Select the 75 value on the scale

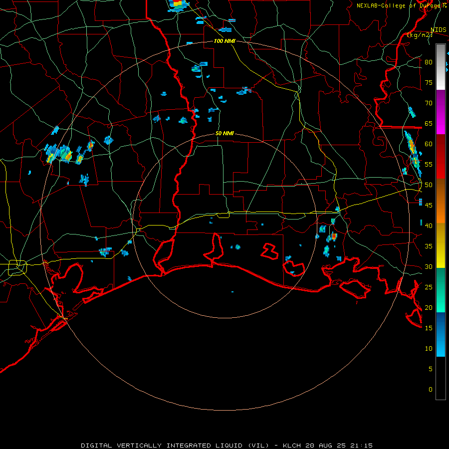coord(429,83)
